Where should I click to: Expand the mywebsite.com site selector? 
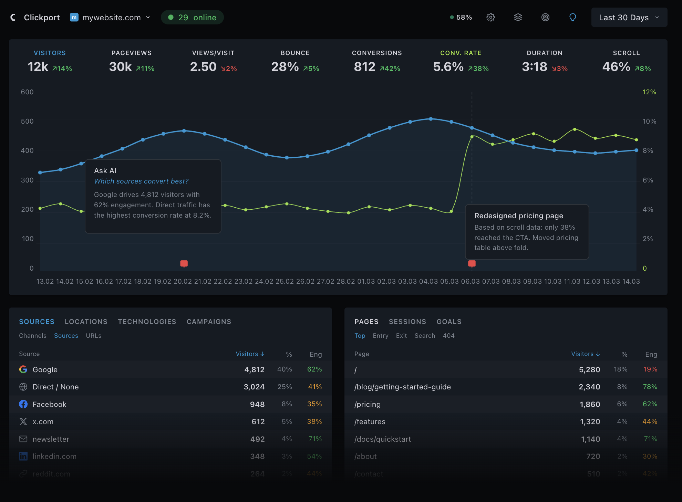[x=111, y=17]
